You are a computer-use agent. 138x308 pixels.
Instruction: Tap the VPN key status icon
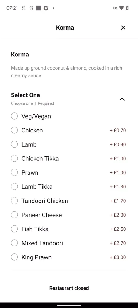click(115, 8)
